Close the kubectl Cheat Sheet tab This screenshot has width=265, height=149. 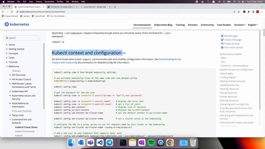pyautogui.click(x=43, y=7)
